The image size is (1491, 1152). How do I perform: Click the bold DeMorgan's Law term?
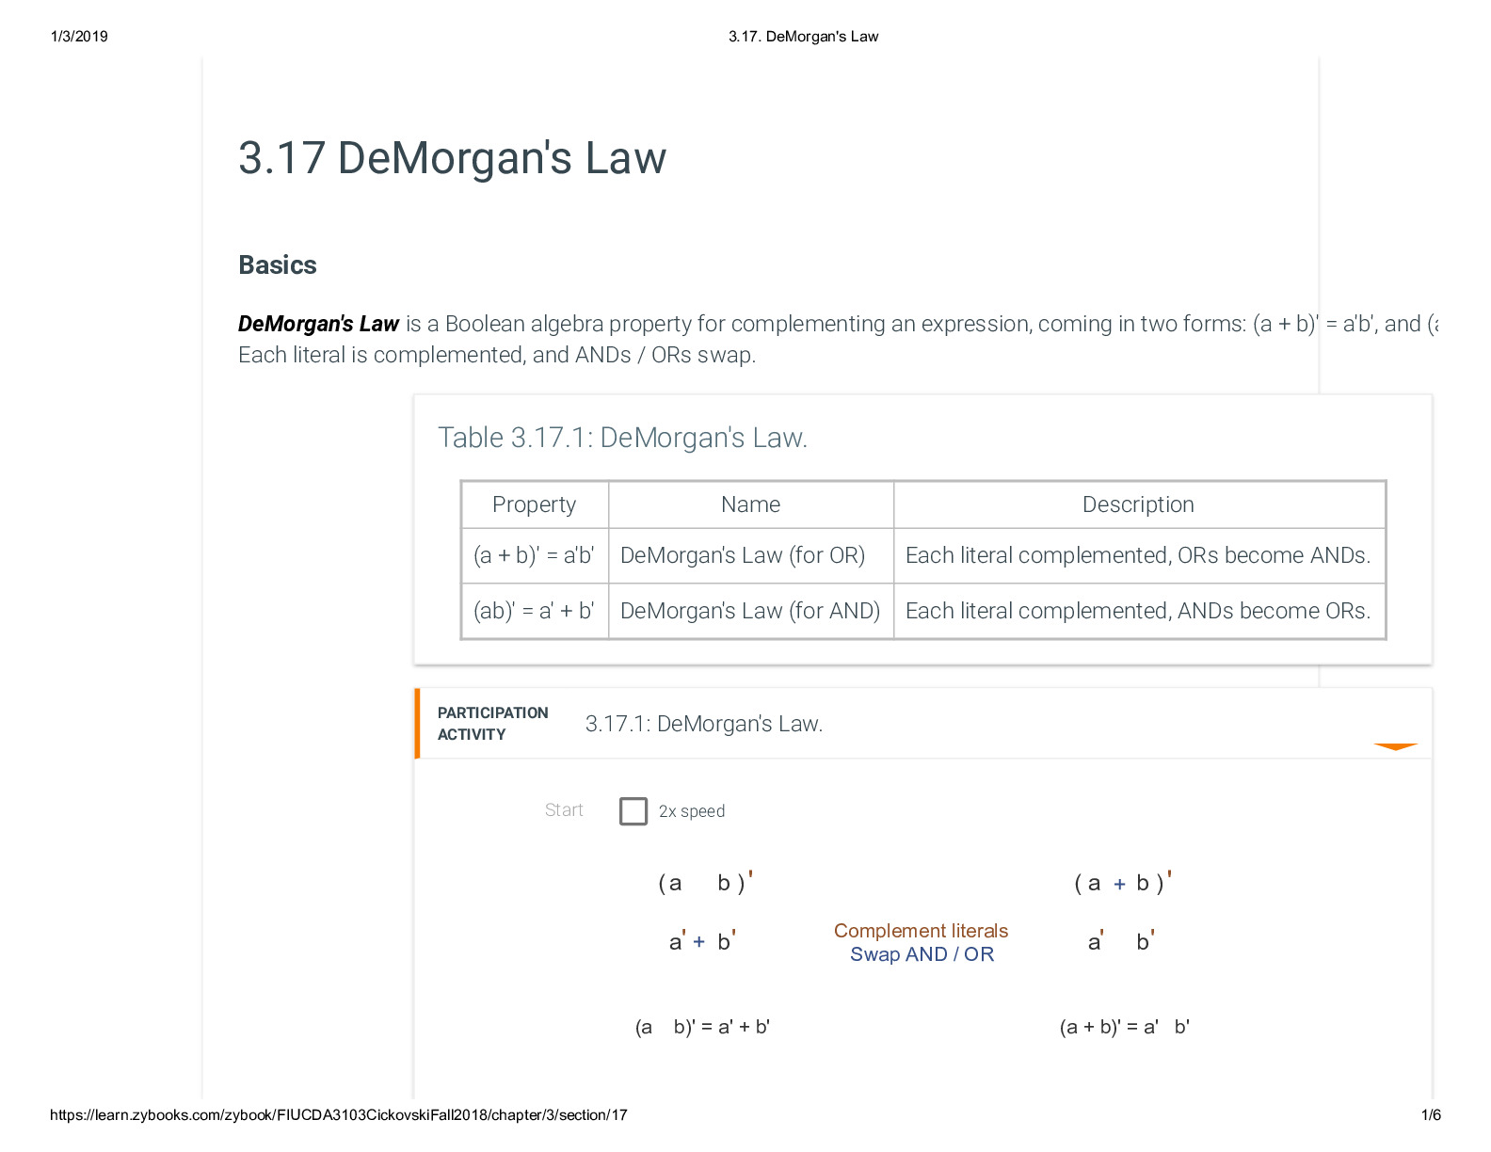(x=318, y=324)
